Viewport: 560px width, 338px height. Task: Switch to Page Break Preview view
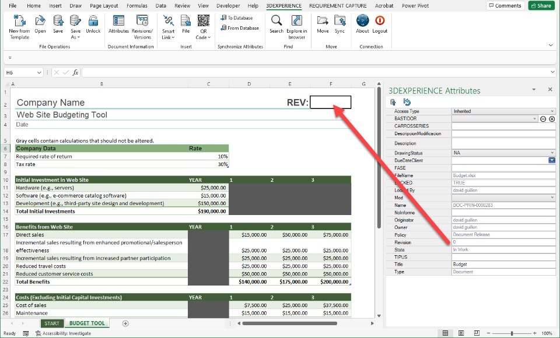click(477, 333)
